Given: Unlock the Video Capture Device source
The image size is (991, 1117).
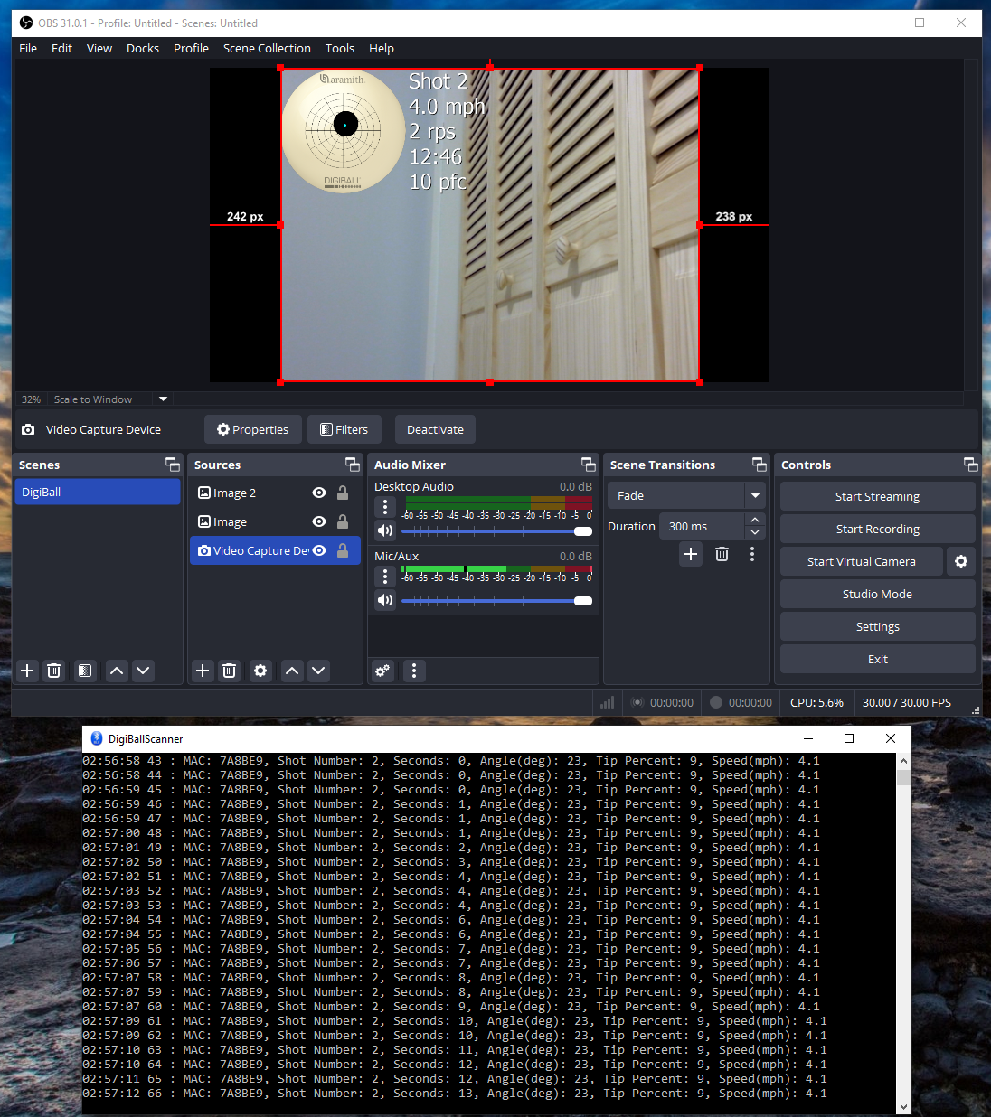Looking at the screenshot, I should click(343, 550).
